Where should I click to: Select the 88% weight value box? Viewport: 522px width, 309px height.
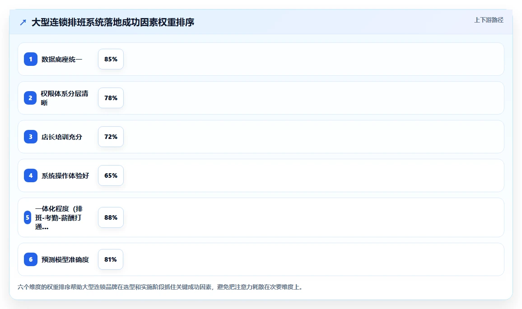coord(111,217)
